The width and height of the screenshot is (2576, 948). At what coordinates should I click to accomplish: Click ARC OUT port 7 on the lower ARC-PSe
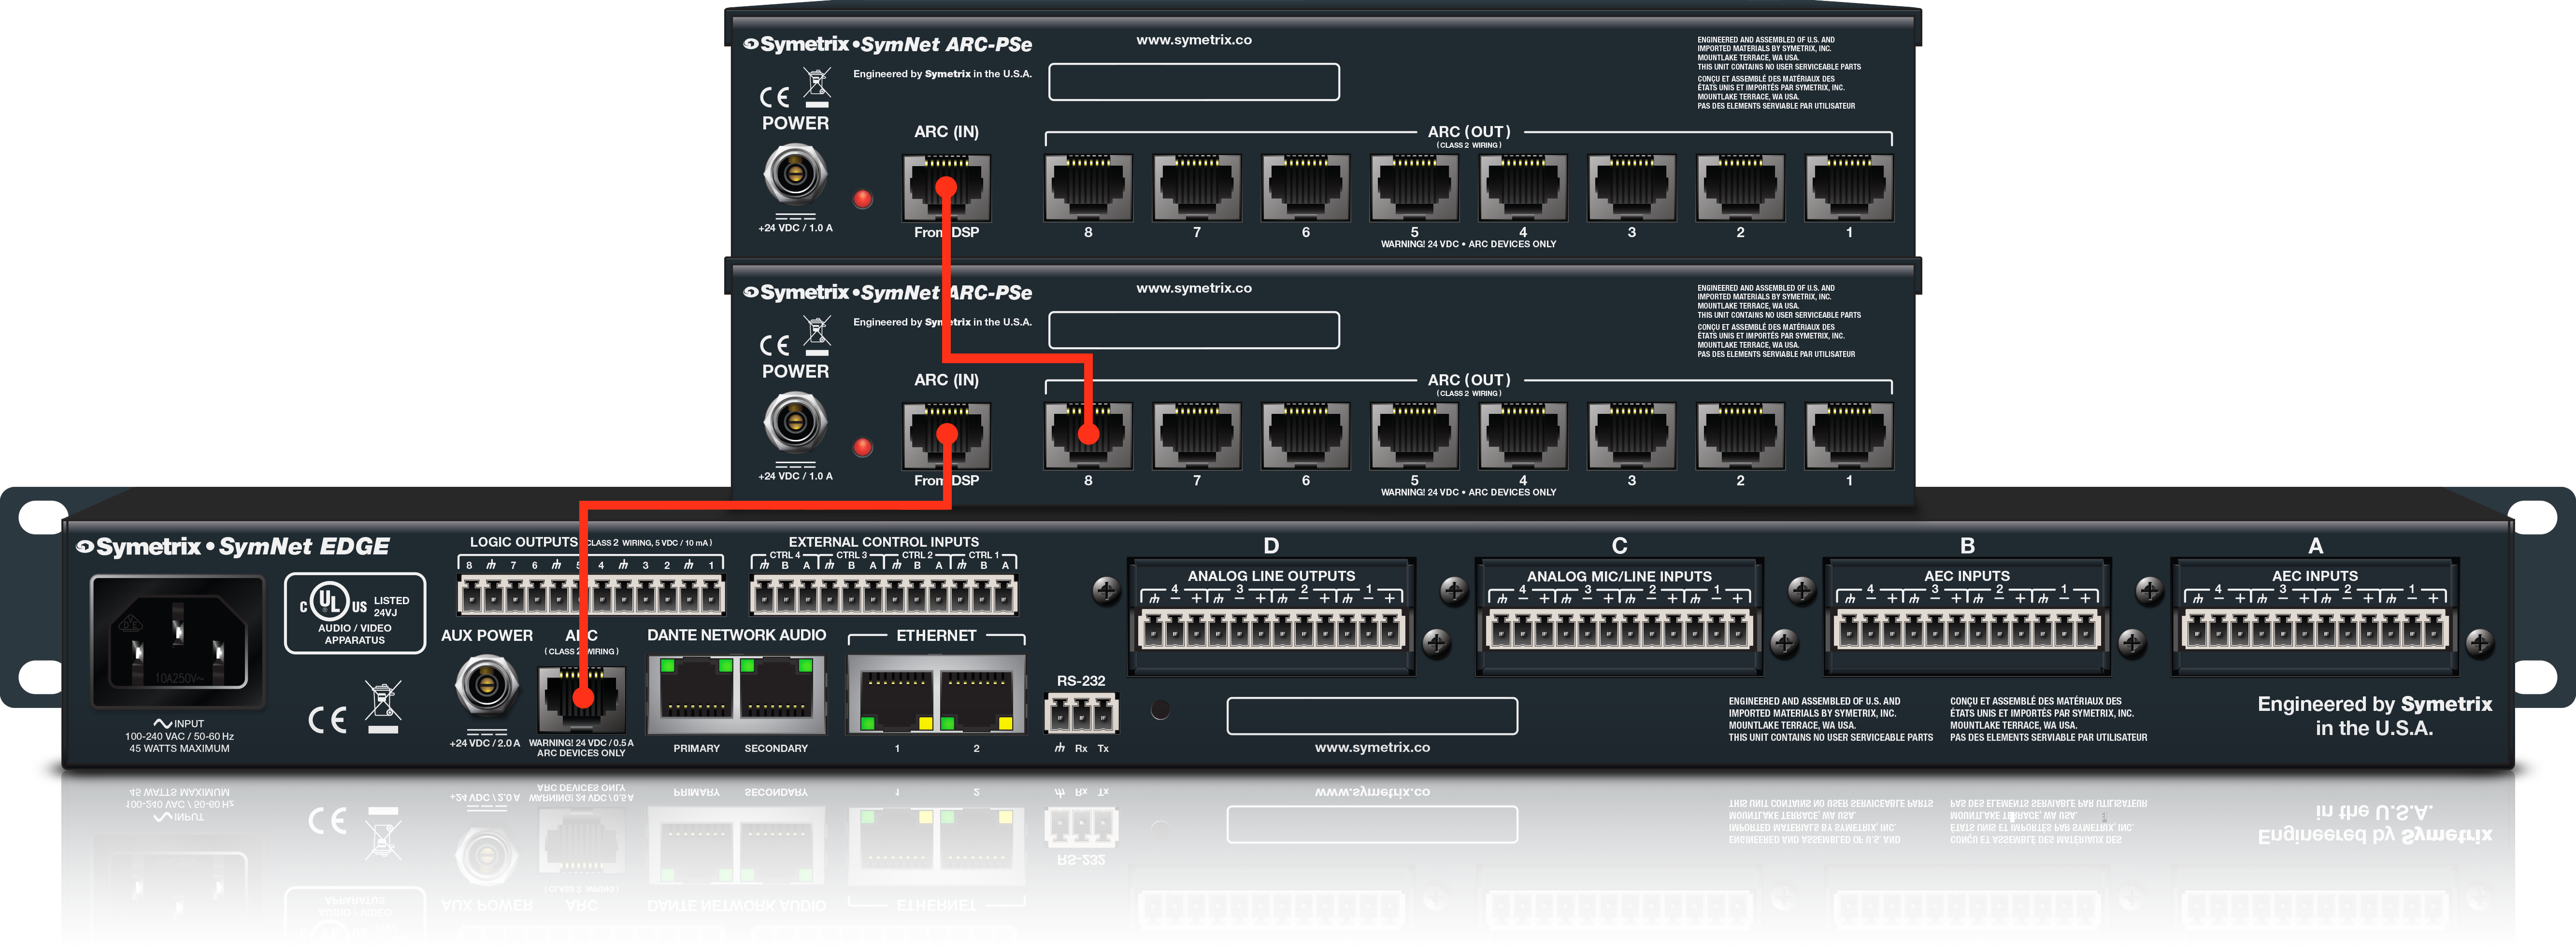(x=1197, y=436)
